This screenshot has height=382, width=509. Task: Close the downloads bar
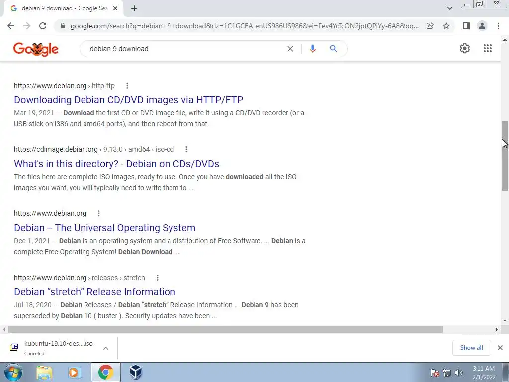(x=500, y=348)
